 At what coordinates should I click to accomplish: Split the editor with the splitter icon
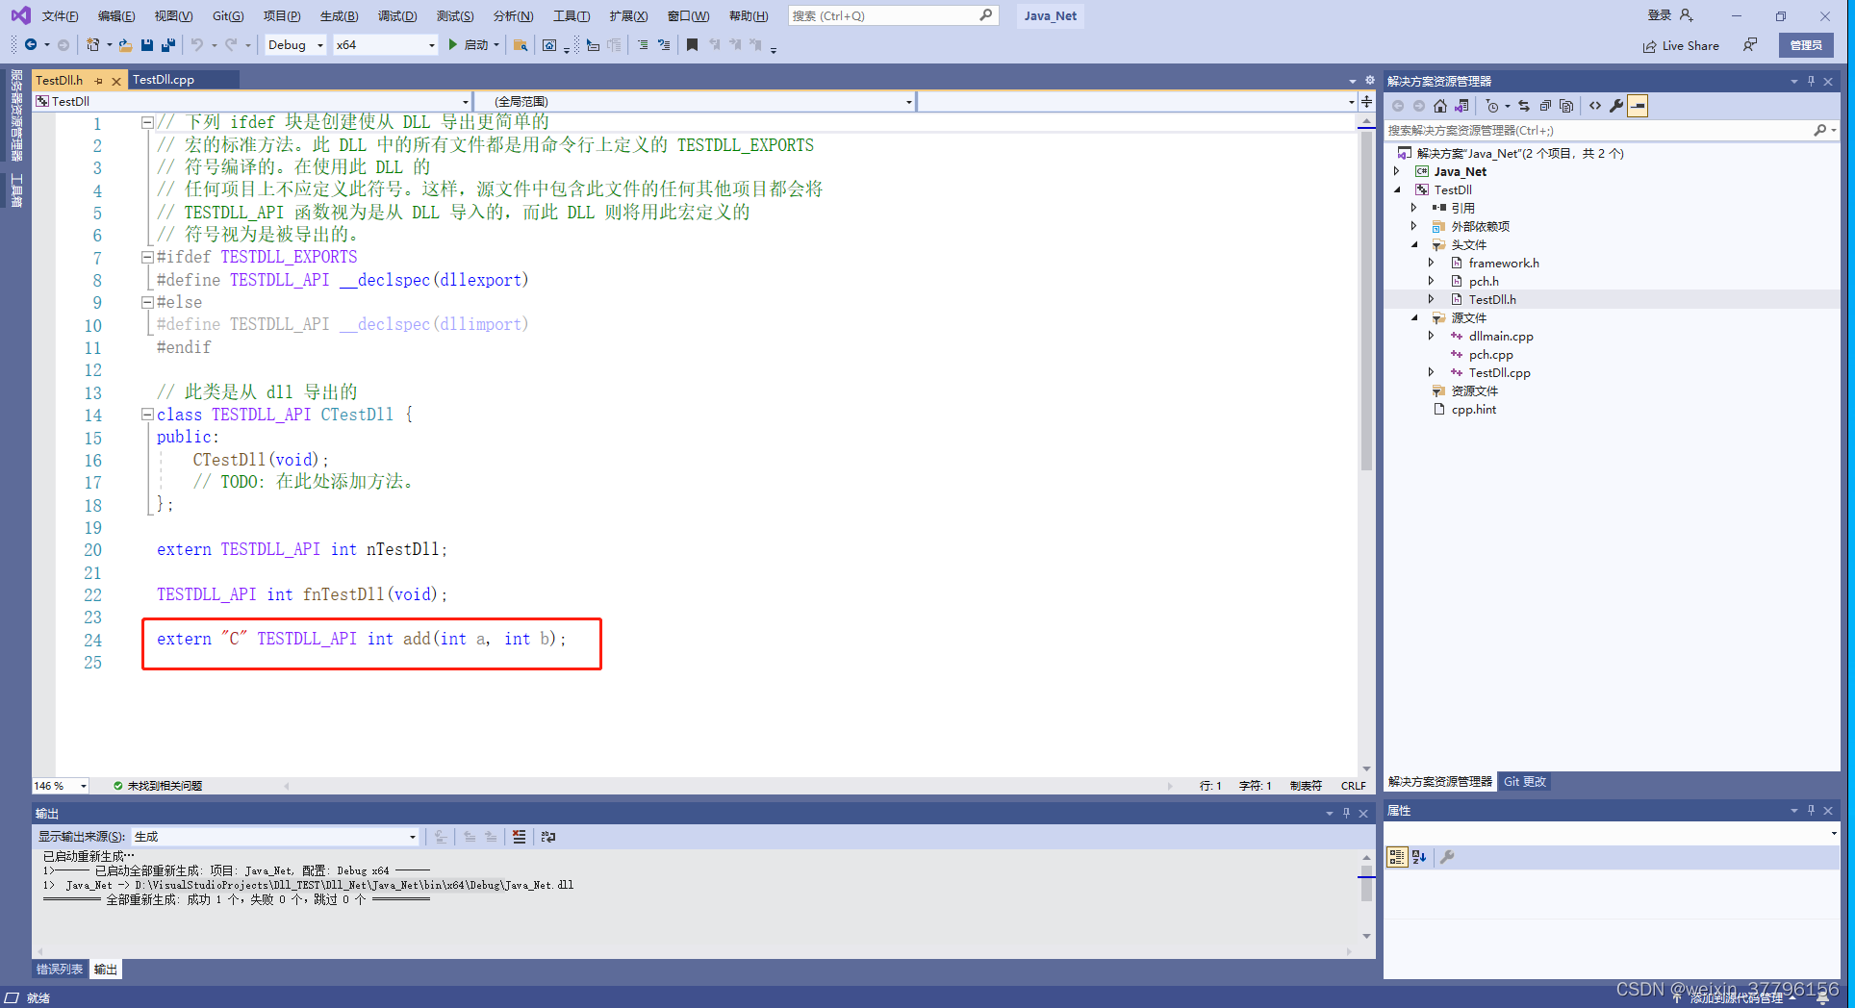1366,101
